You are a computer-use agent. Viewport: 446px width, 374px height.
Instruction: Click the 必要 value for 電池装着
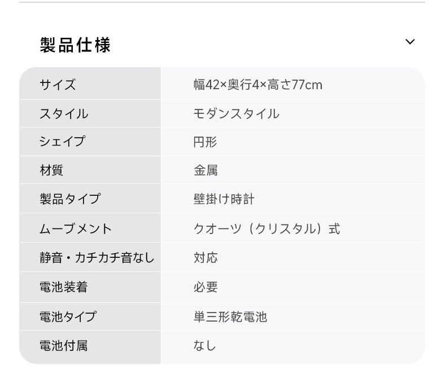click(205, 287)
